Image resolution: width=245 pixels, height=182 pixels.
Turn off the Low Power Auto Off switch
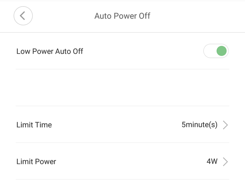point(216,51)
